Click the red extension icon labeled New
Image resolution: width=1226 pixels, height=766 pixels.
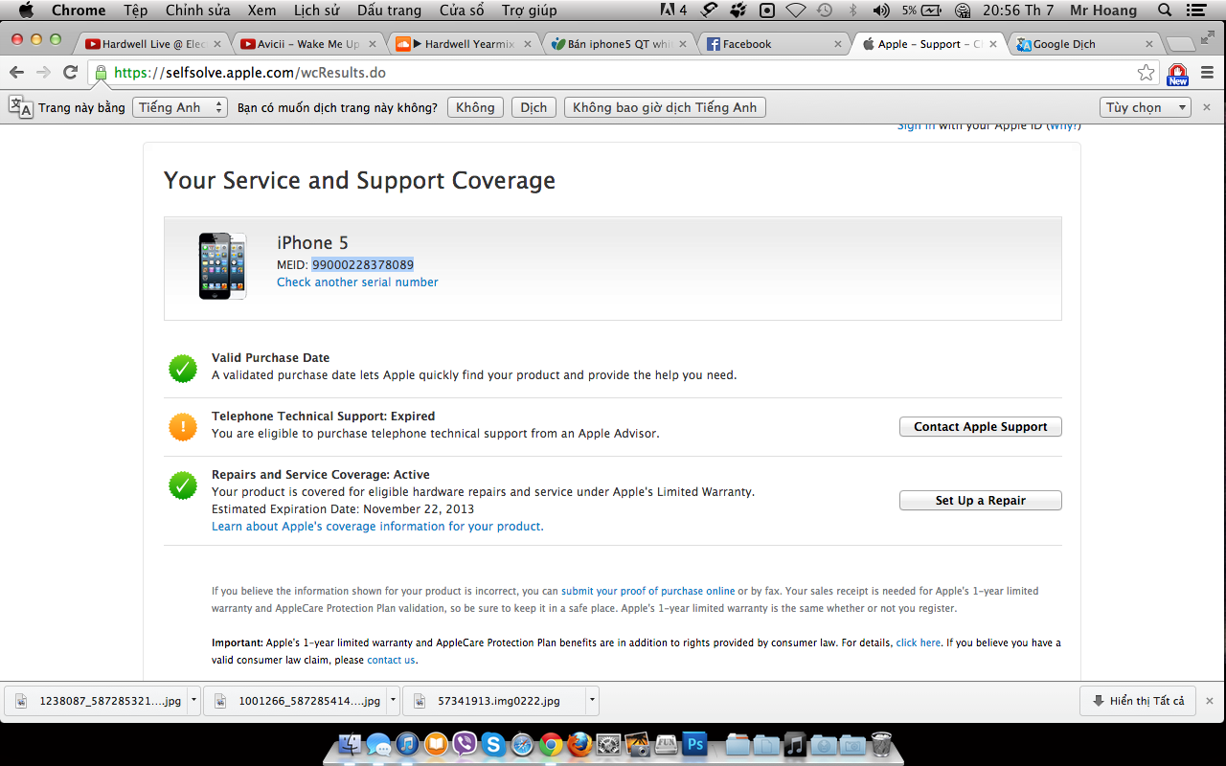coord(1177,74)
